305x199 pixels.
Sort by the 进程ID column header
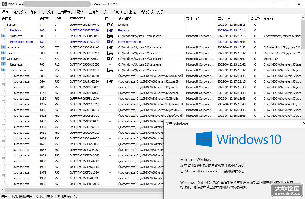point(44,18)
